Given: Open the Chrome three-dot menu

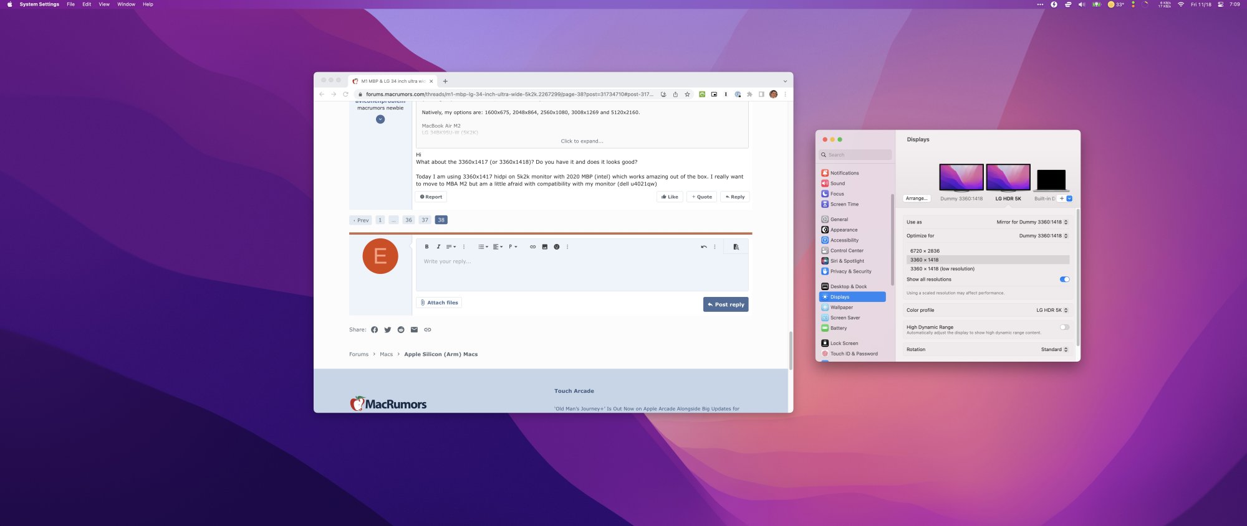Looking at the screenshot, I should (785, 95).
